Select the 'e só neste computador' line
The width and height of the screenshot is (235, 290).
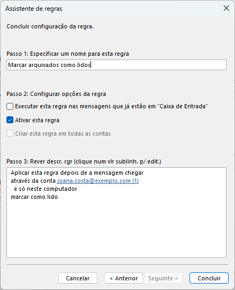coord(46,189)
